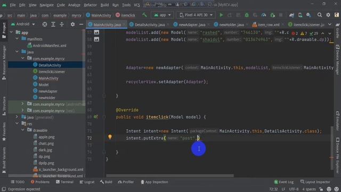The image size is (341, 192).
Task: Toggle the Structure tool window
Action: (x=4, y=106)
